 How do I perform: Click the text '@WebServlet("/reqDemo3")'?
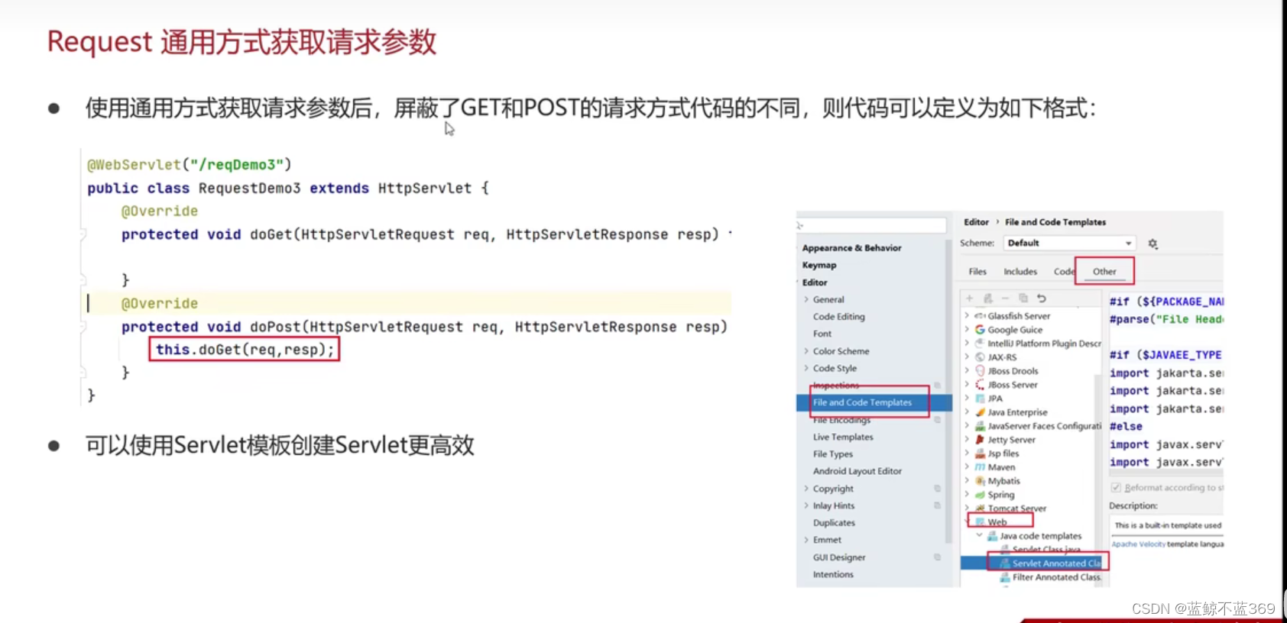pos(190,165)
